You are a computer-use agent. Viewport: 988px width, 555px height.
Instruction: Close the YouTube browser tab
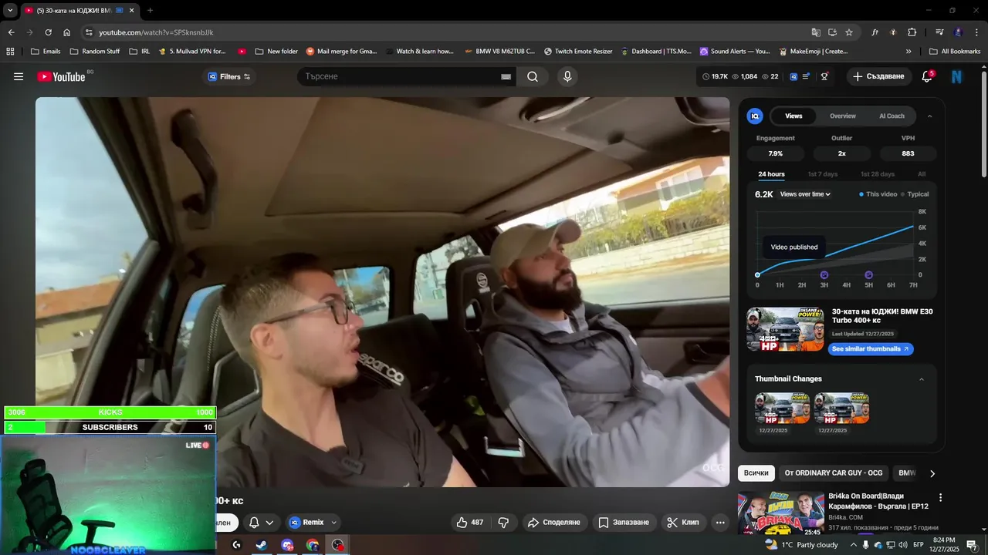[x=132, y=11]
